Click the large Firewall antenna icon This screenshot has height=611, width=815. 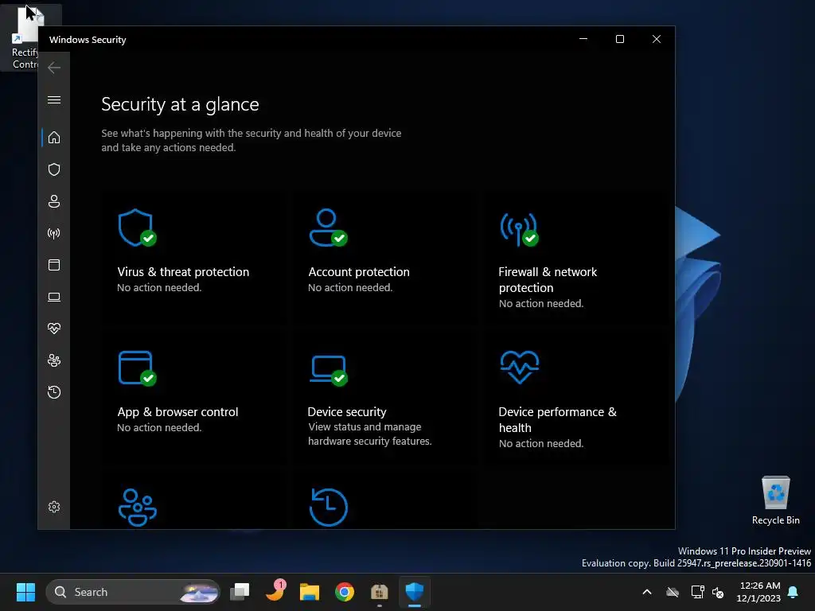point(519,229)
